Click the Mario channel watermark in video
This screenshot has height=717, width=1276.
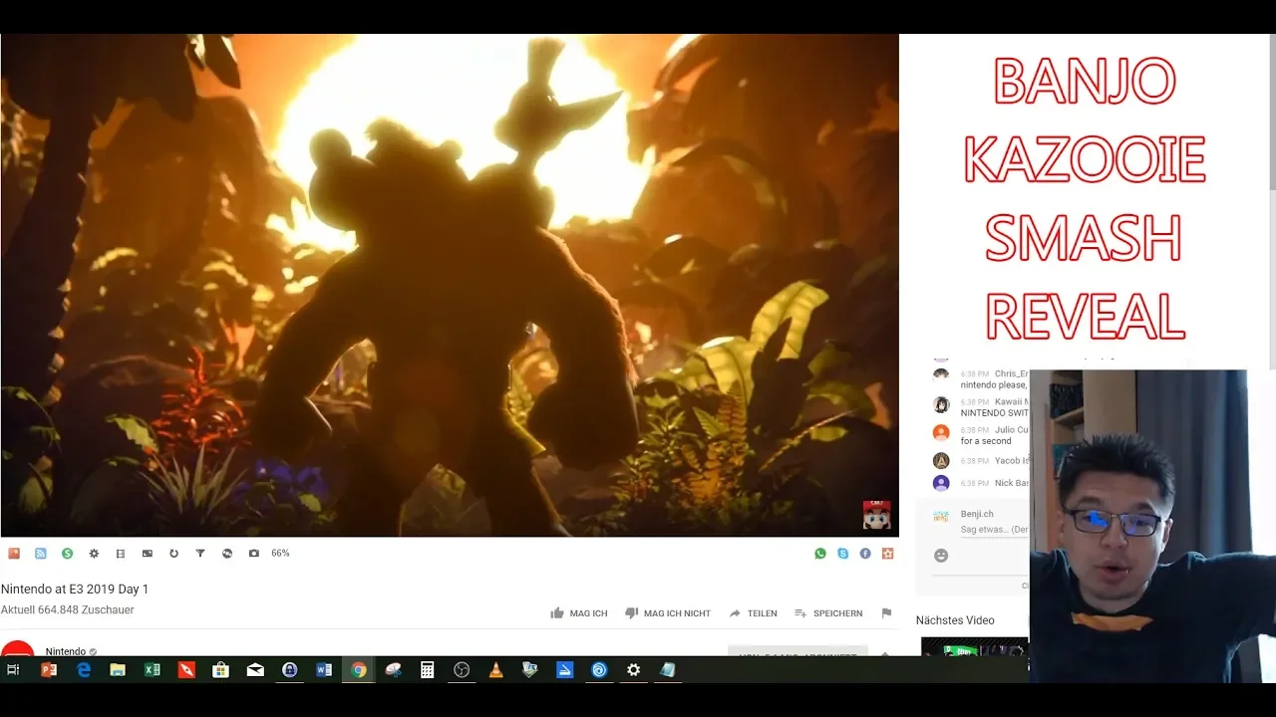(x=876, y=514)
